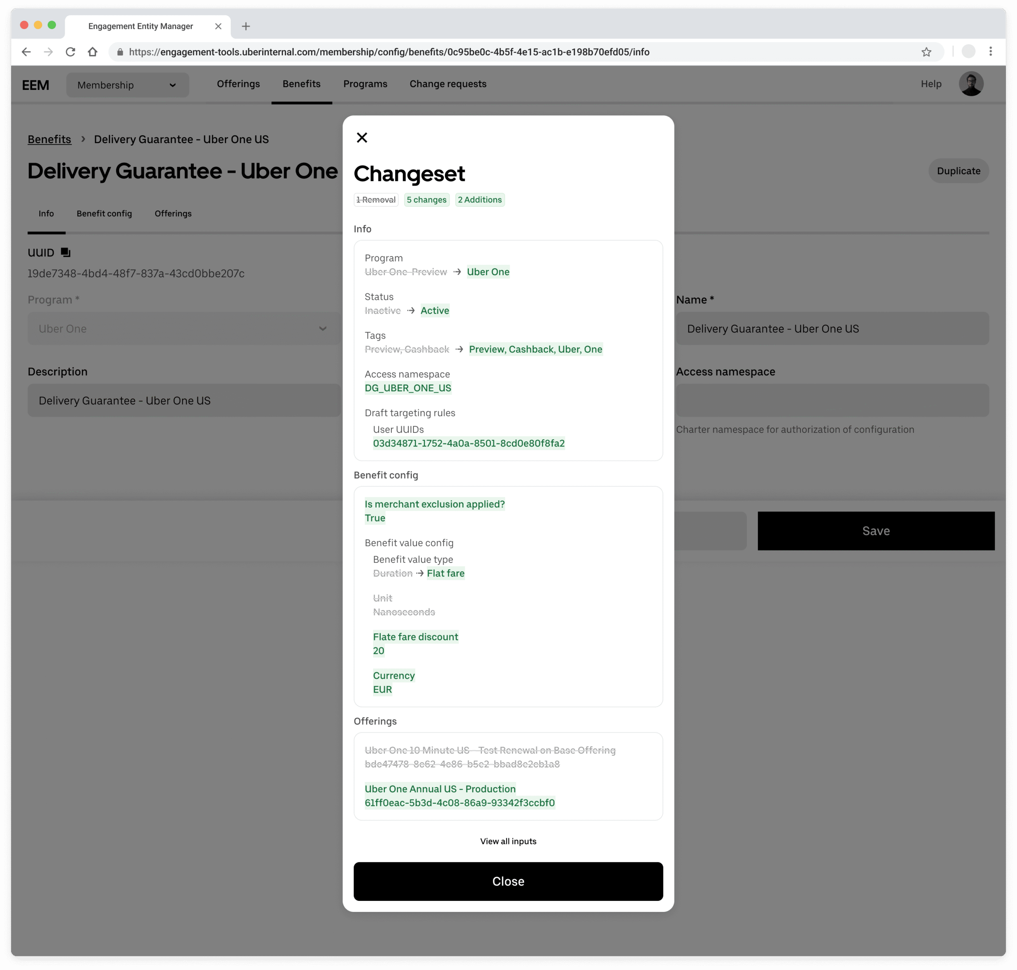This screenshot has height=970, width=1017.
Task: Select the Benefit config tab
Action: coord(104,213)
